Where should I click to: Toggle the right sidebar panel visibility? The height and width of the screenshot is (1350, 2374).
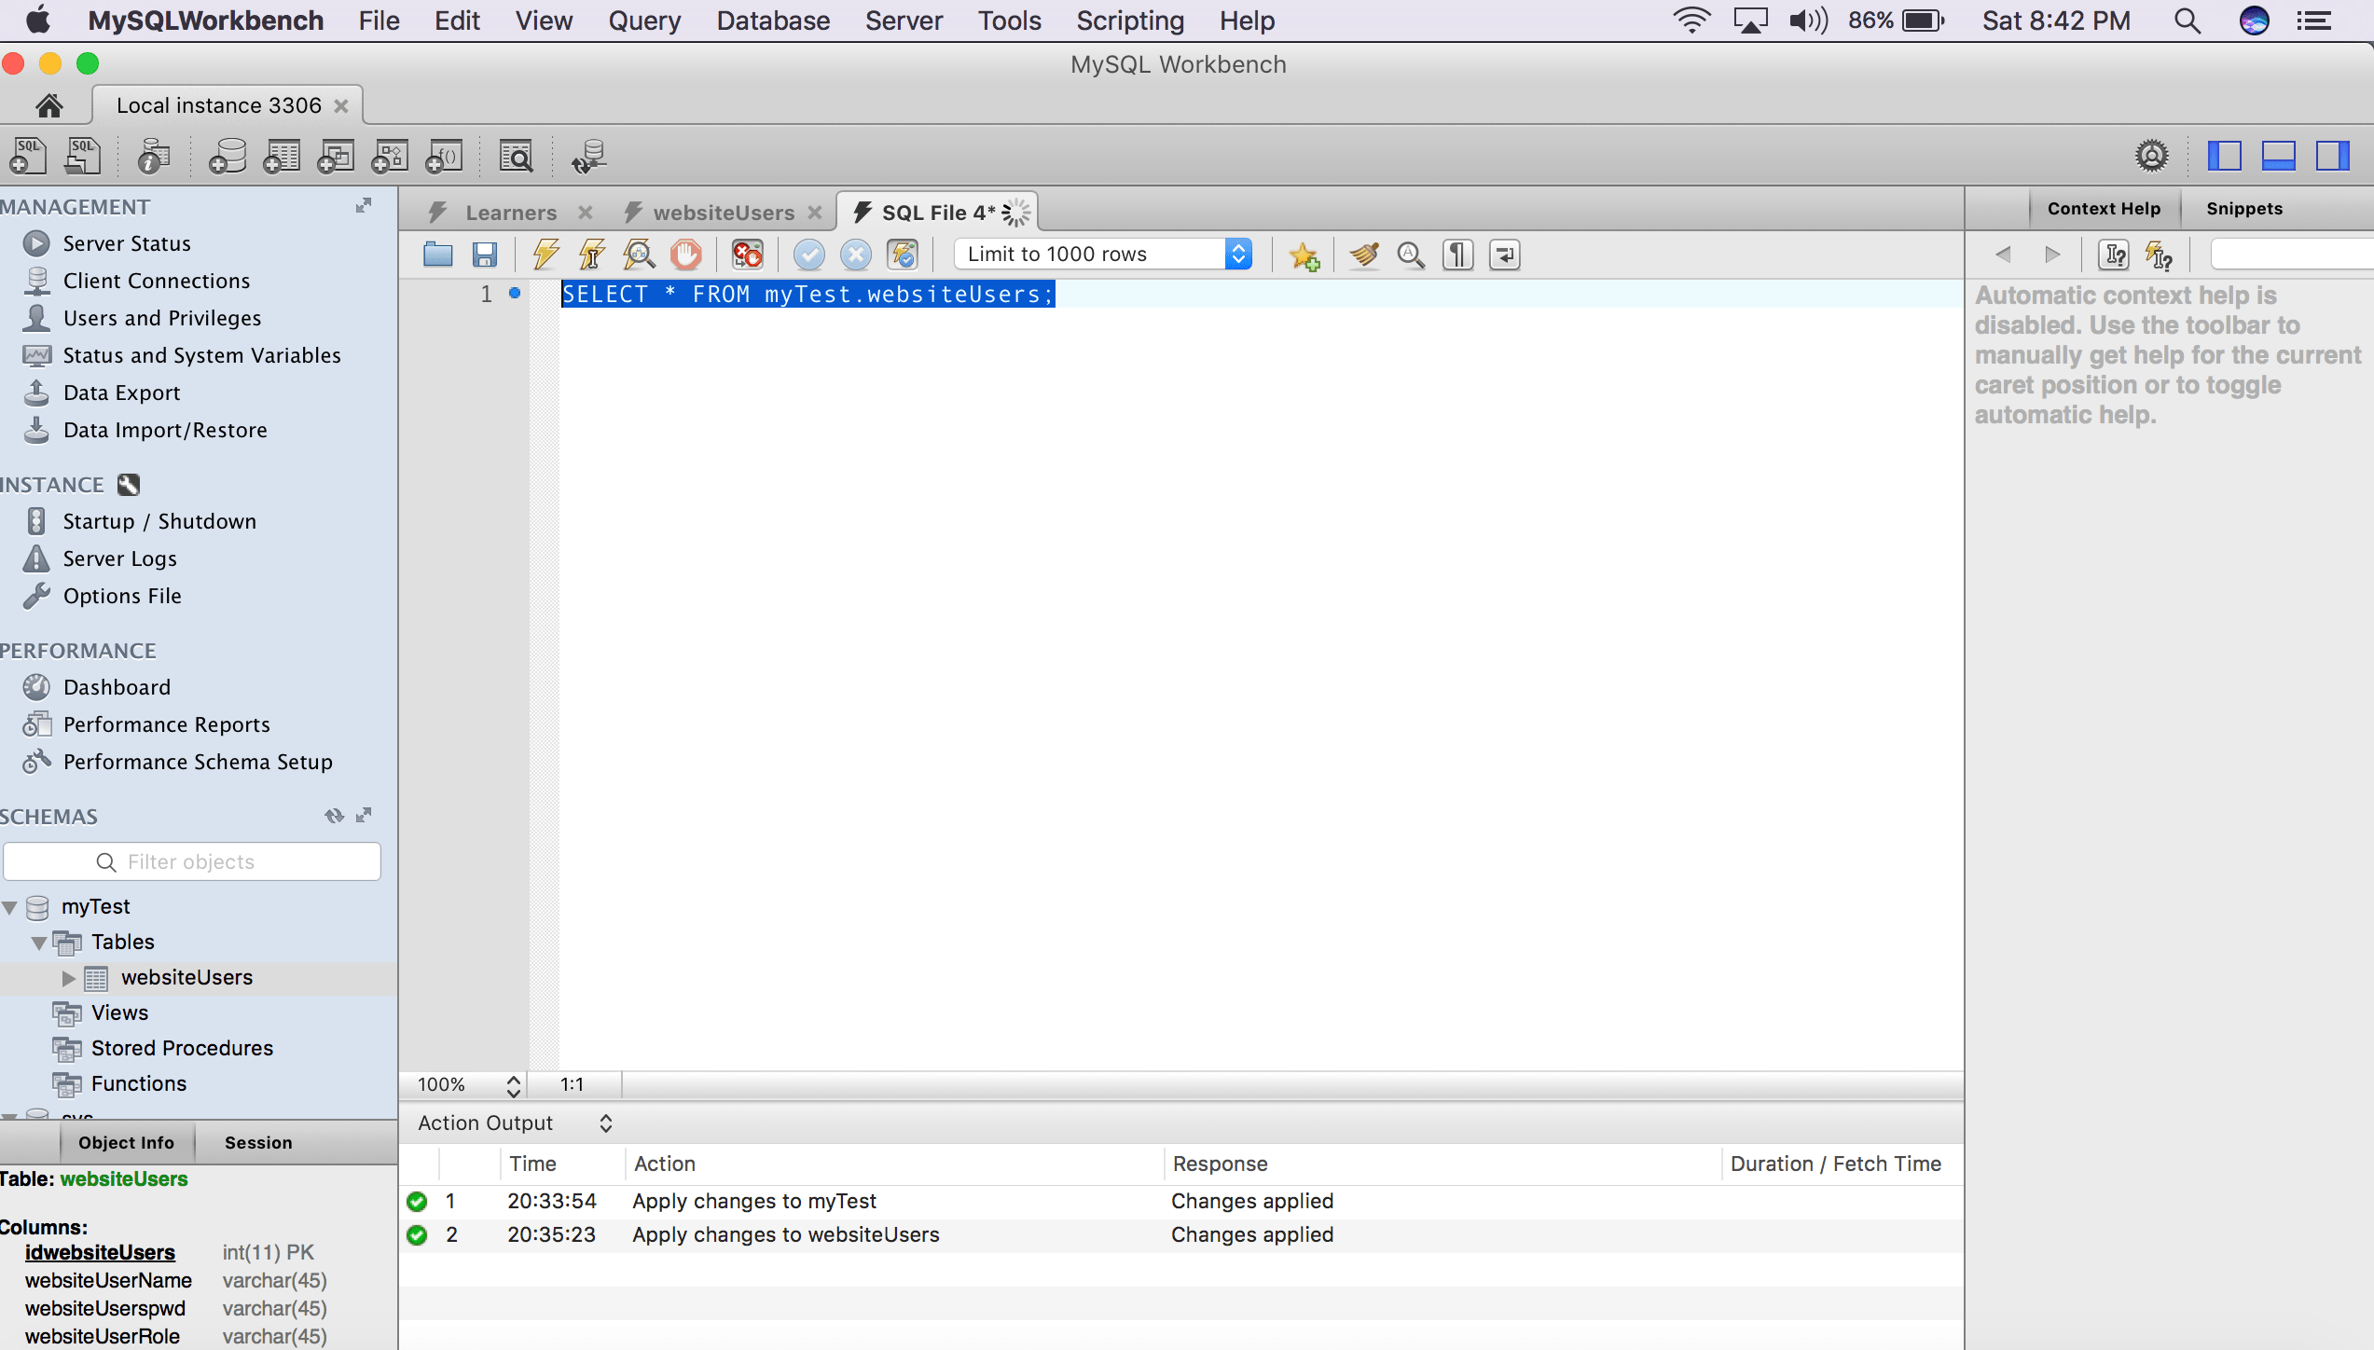point(2332,156)
